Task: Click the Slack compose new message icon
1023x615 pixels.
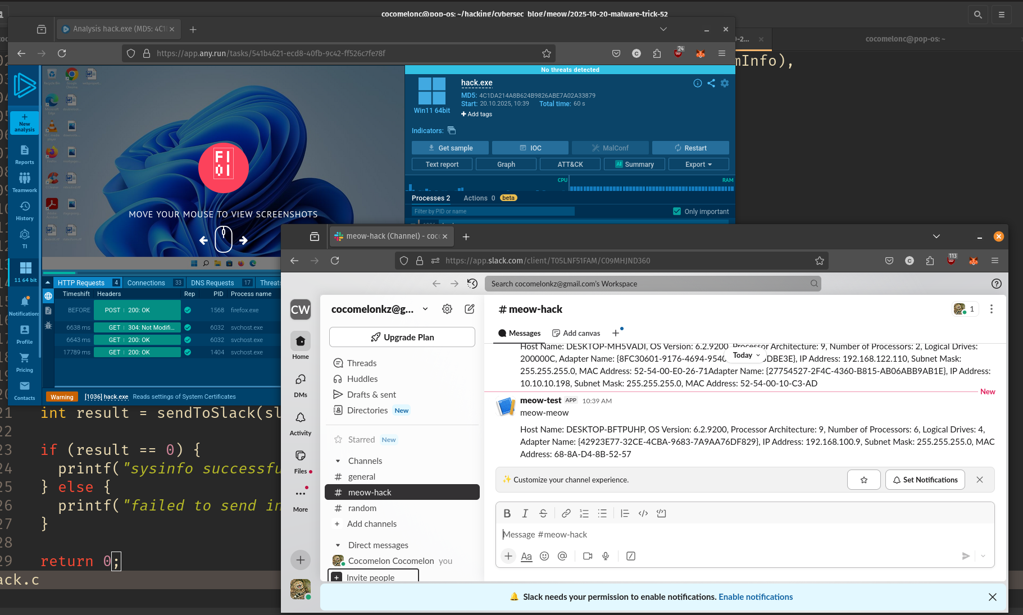Action: pyautogui.click(x=470, y=309)
